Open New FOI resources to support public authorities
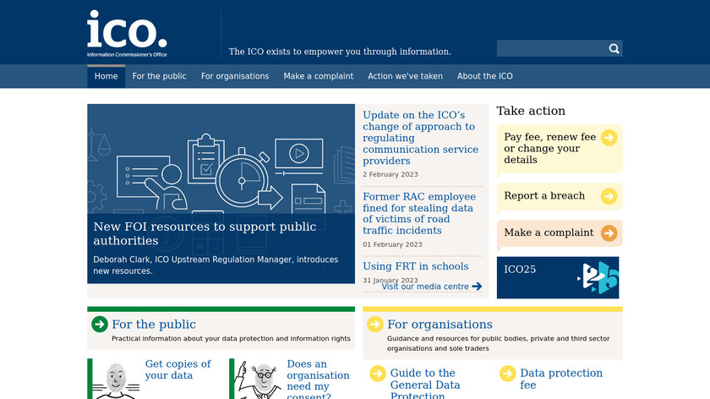This screenshot has width=710, height=399. (x=205, y=233)
